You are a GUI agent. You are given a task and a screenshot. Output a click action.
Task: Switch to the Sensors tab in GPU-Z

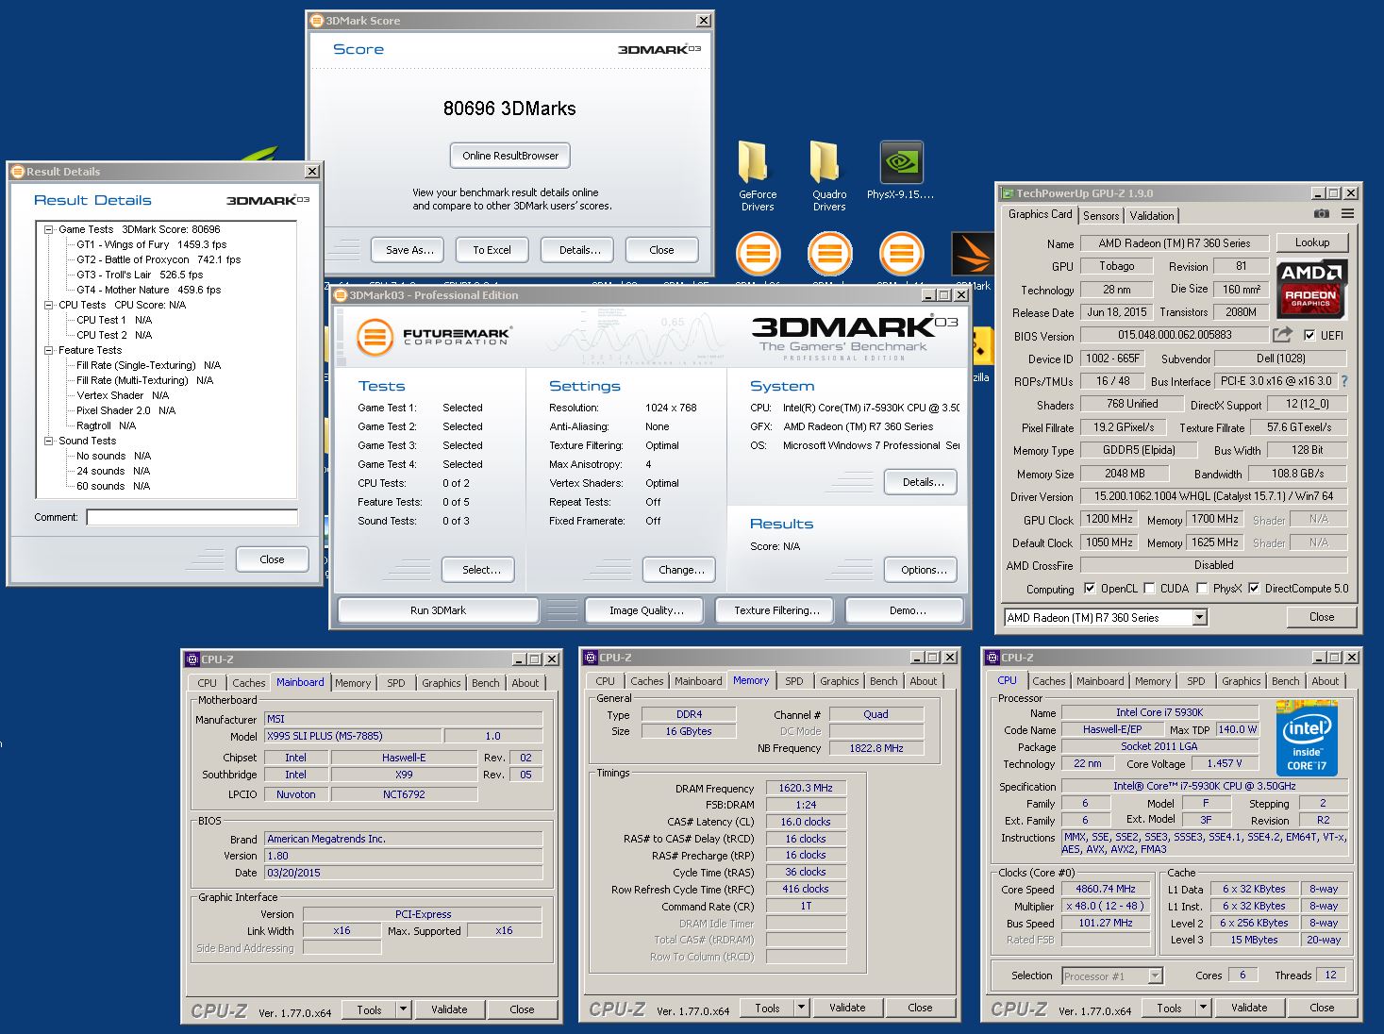(x=1101, y=216)
